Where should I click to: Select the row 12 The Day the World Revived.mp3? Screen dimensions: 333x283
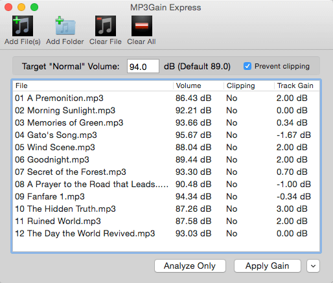[166, 234]
